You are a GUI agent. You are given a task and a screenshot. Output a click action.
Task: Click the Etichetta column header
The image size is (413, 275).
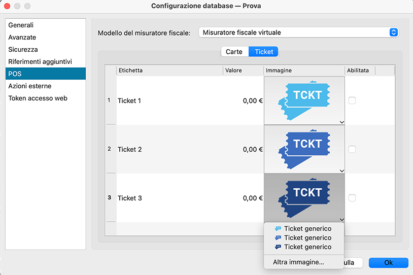coord(169,71)
